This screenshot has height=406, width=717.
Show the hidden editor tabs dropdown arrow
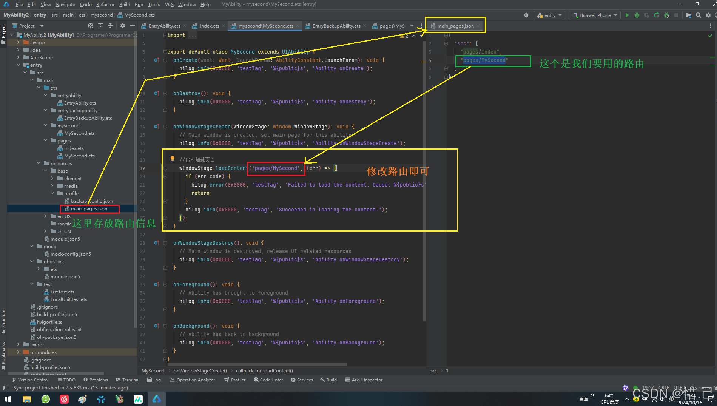click(x=412, y=26)
